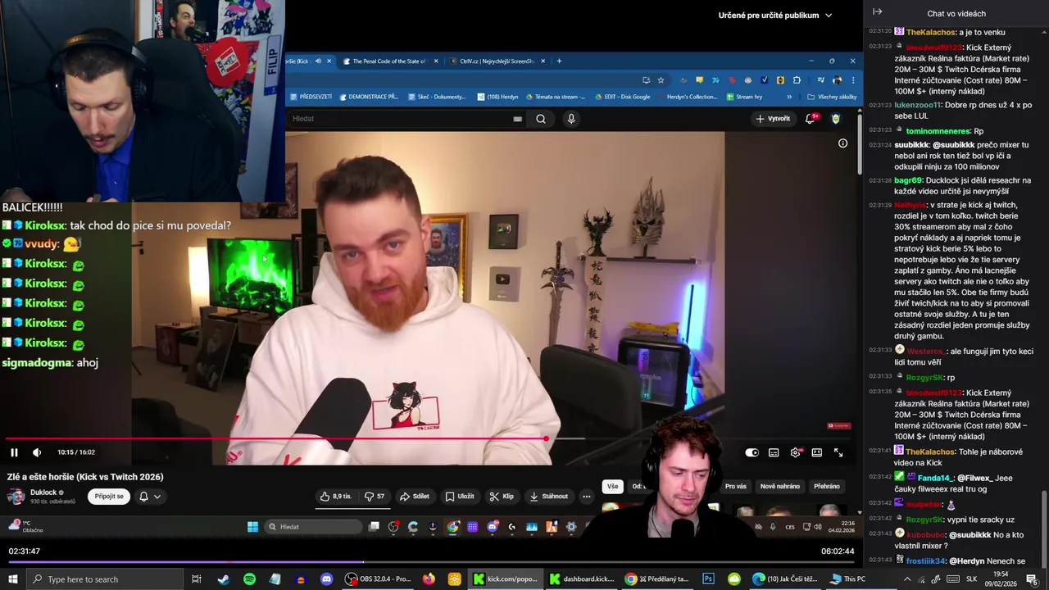Expand more bookmarks chevron
This screenshot has width=1049, height=590.
click(789, 97)
